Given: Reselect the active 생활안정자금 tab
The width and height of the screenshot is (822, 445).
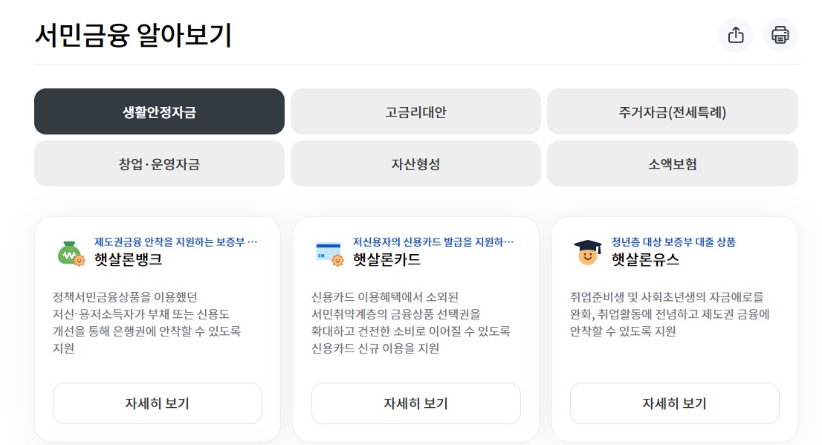Looking at the screenshot, I should pyautogui.click(x=158, y=111).
